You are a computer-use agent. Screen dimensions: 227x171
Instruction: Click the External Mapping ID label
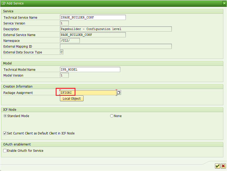click(18, 47)
